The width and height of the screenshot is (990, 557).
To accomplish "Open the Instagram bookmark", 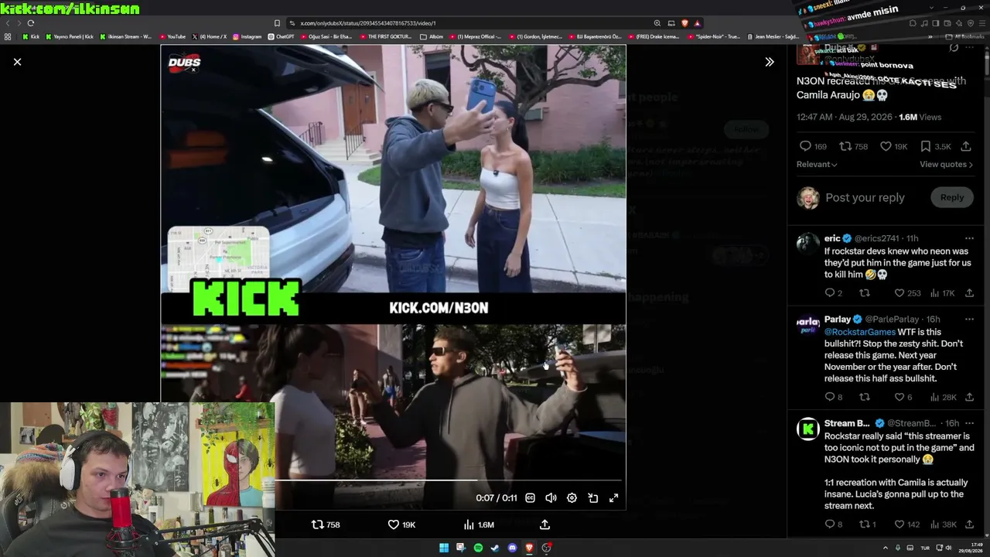I will coord(247,36).
